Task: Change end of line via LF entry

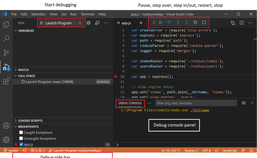Action: point(217,150)
